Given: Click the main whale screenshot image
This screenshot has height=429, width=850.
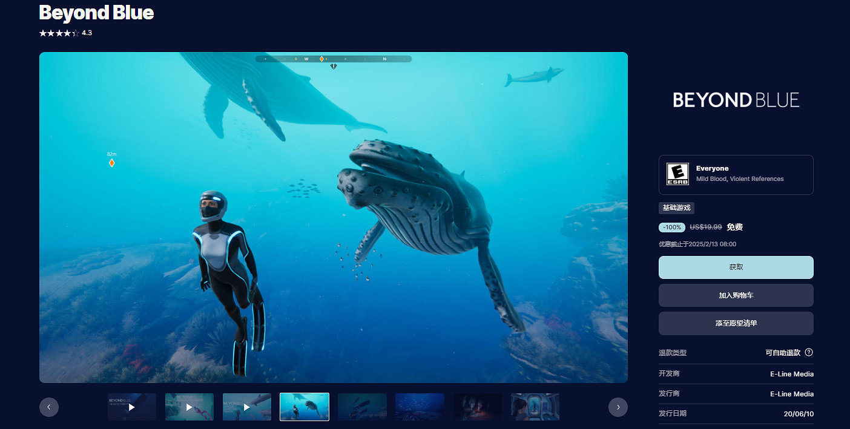Looking at the screenshot, I should (x=333, y=217).
